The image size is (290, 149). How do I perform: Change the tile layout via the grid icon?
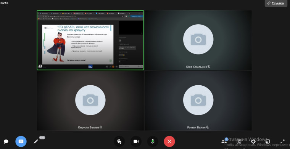(239, 141)
